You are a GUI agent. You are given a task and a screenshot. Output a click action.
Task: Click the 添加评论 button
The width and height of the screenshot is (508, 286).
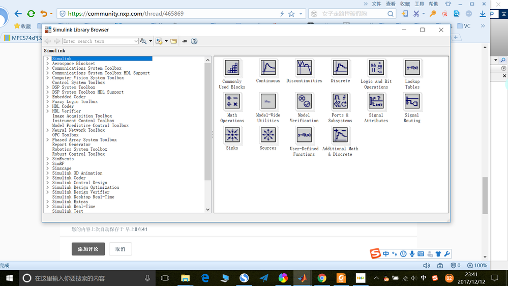pyautogui.click(x=88, y=249)
